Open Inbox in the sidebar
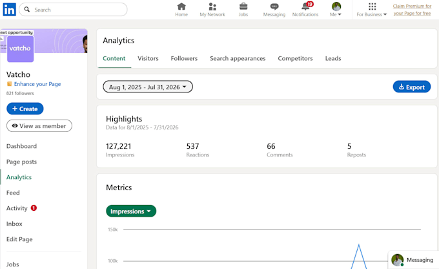 (x=14, y=224)
